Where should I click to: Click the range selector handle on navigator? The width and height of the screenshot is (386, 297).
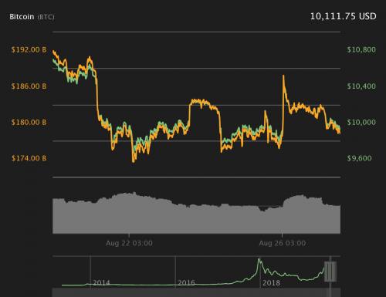(330, 272)
